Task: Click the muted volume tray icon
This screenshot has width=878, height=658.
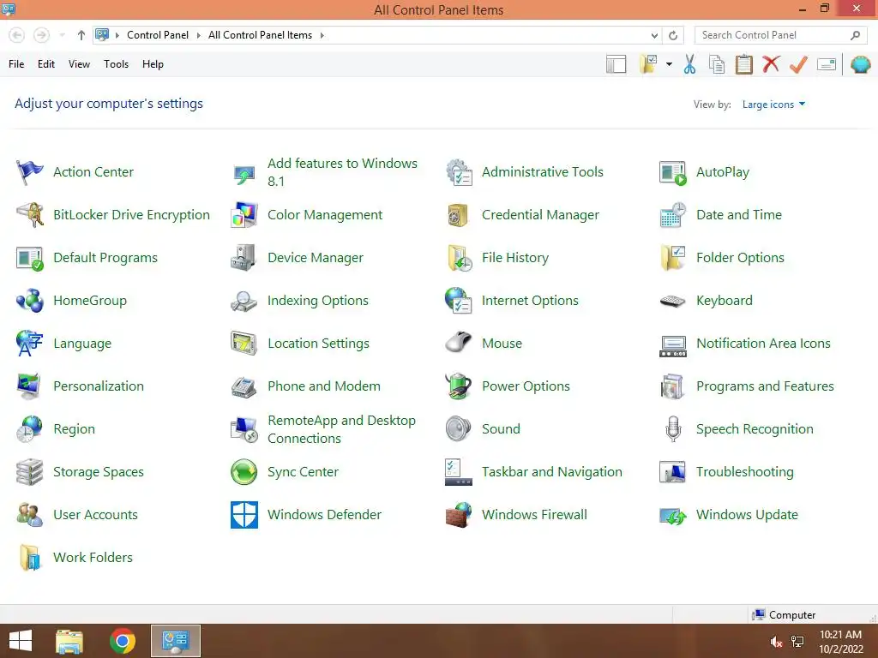Action: click(x=776, y=642)
